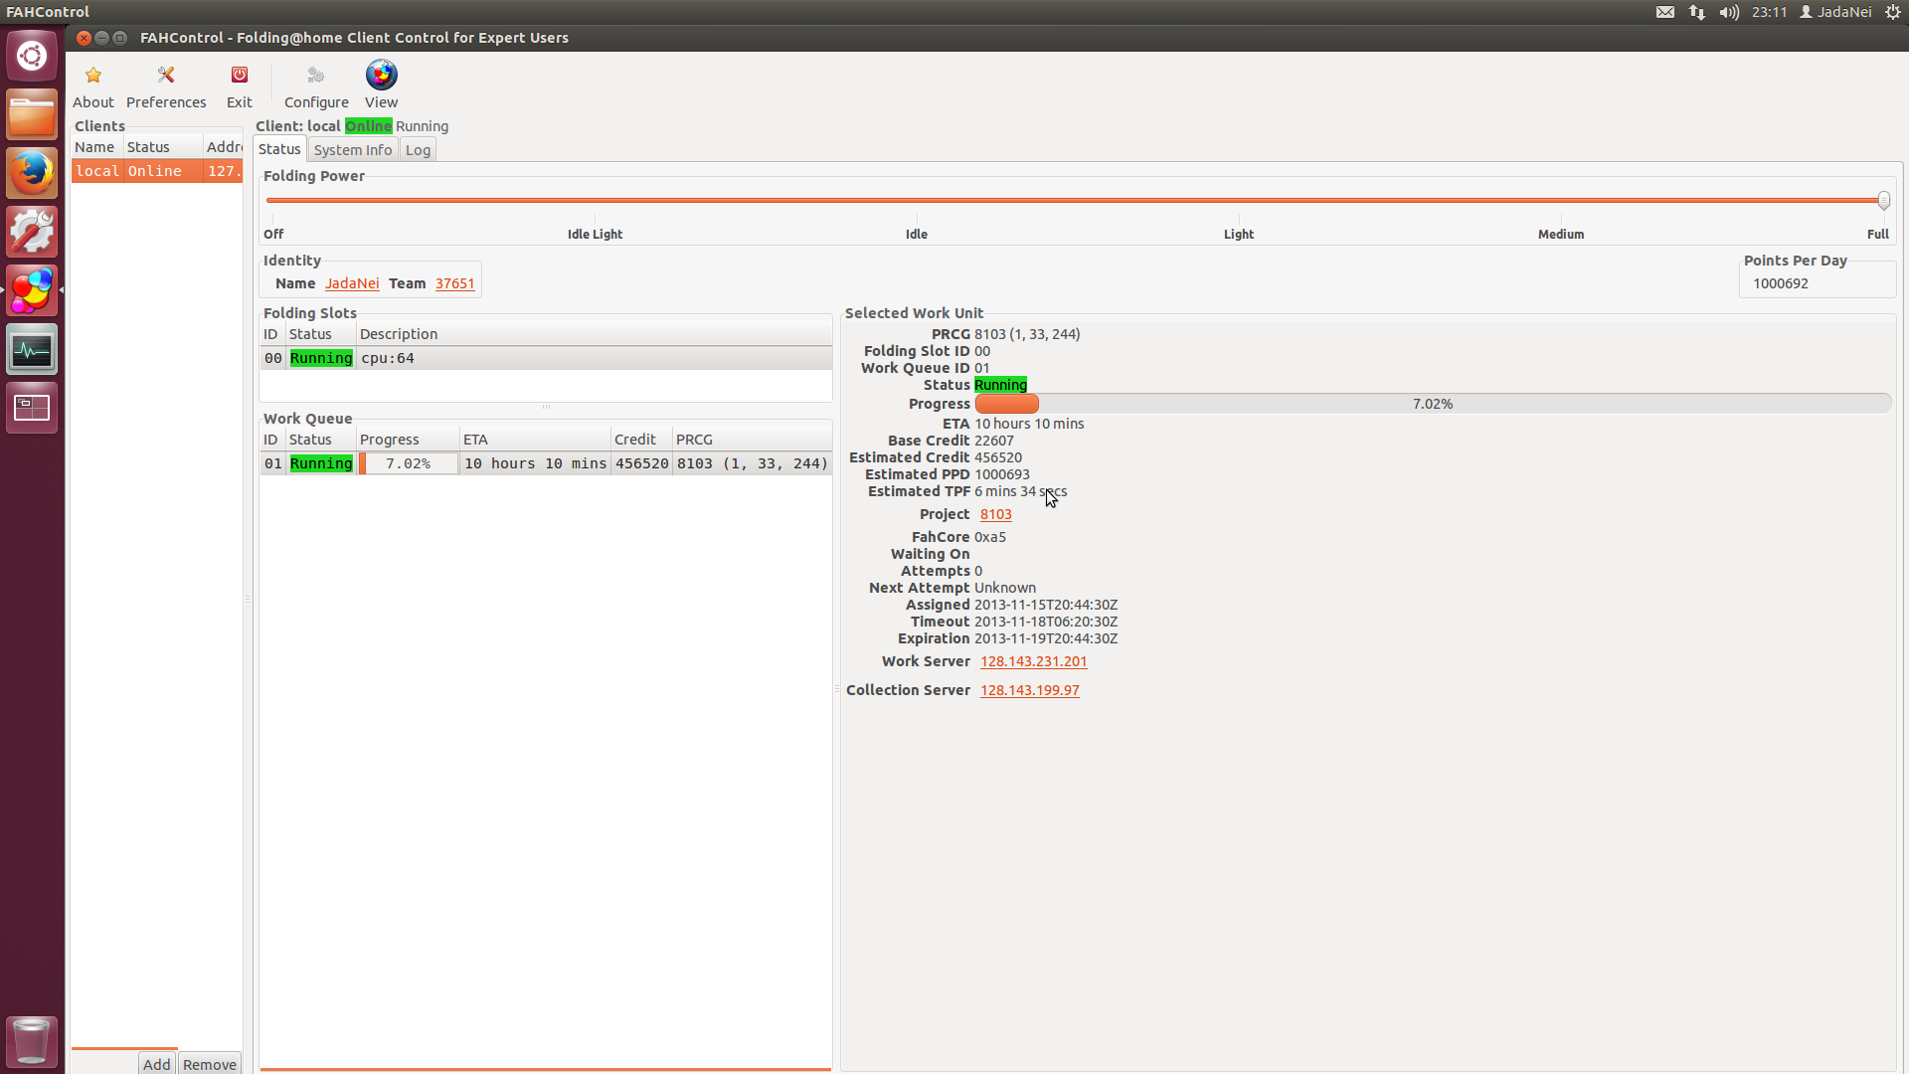Switch to the Status tab

279,149
